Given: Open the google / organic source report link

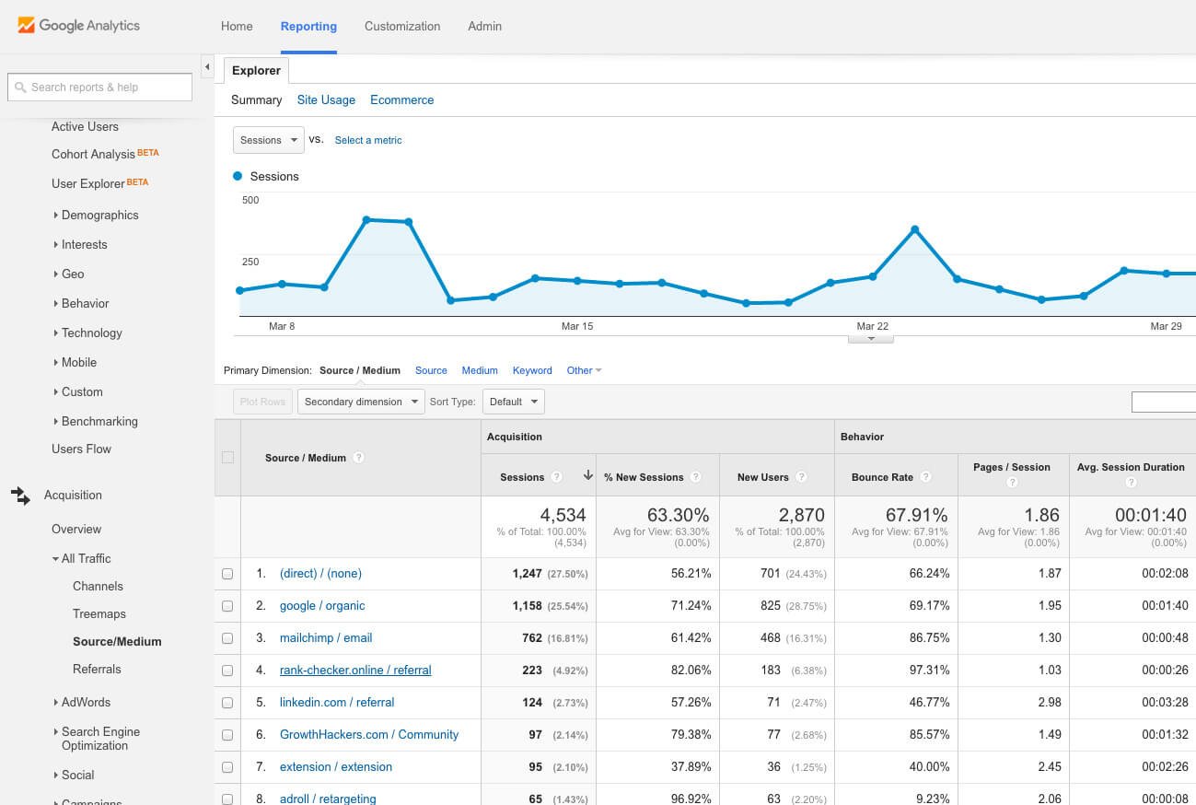Looking at the screenshot, I should pyautogui.click(x=322, y=605).
